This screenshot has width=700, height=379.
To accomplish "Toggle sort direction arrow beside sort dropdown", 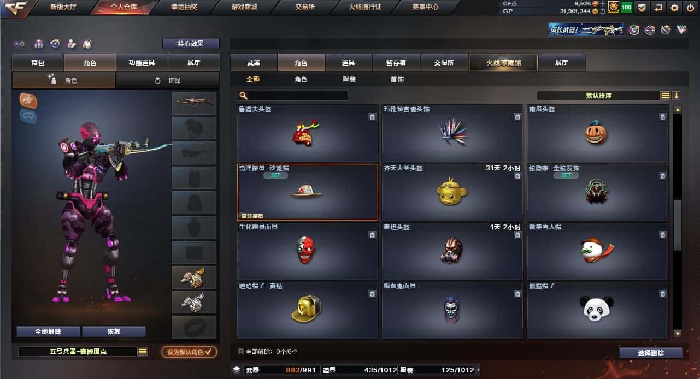I will tap(677, 96).
